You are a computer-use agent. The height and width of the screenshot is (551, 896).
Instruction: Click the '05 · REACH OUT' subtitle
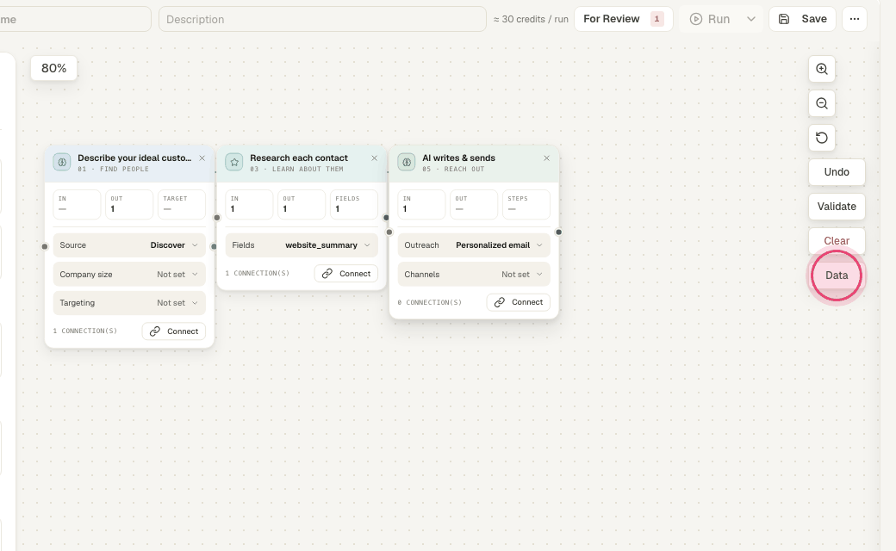pos(453,169)
